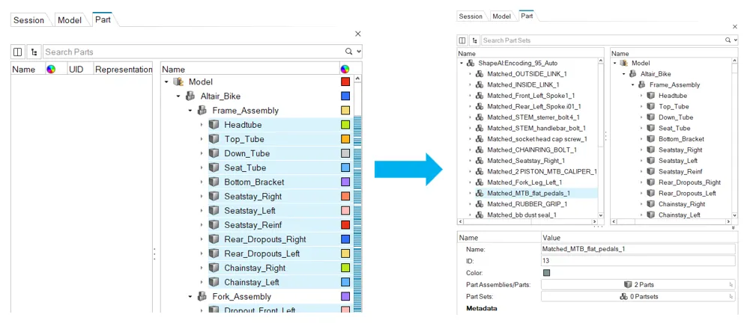753x326 pixels.
Task: Close the Search Parts browser panel
Action: pyautogui.click(x=358, y=34)
